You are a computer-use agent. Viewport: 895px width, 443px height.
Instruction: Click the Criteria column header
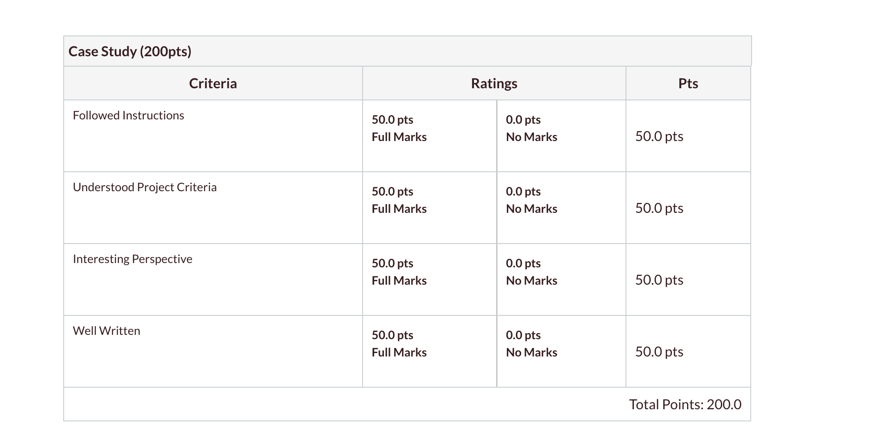213,83
